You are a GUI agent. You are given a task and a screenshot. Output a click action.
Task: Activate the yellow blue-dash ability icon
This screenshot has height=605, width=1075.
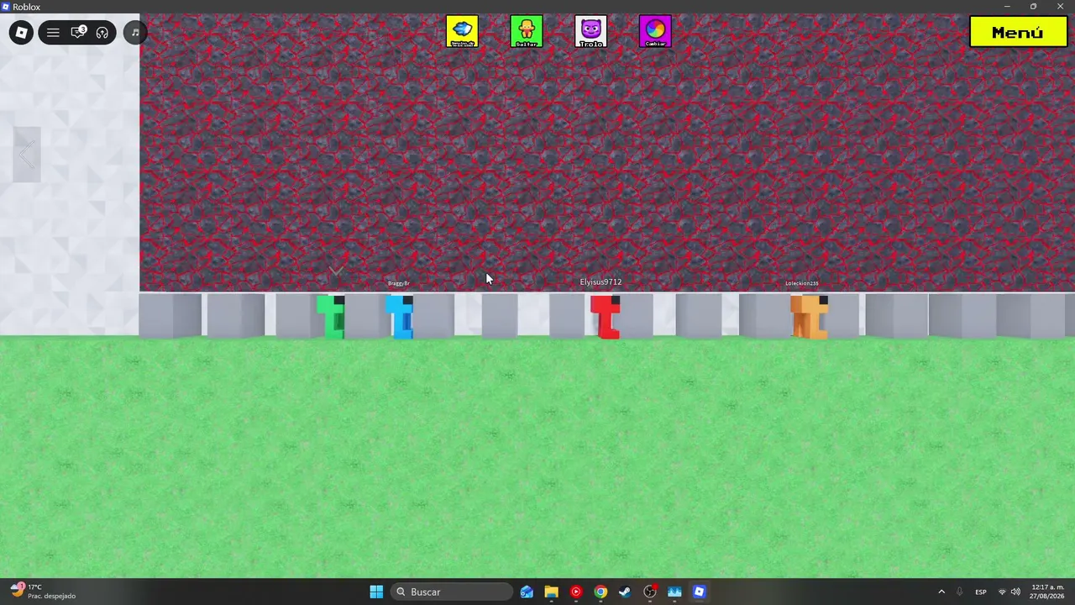(x=462, y=32)
